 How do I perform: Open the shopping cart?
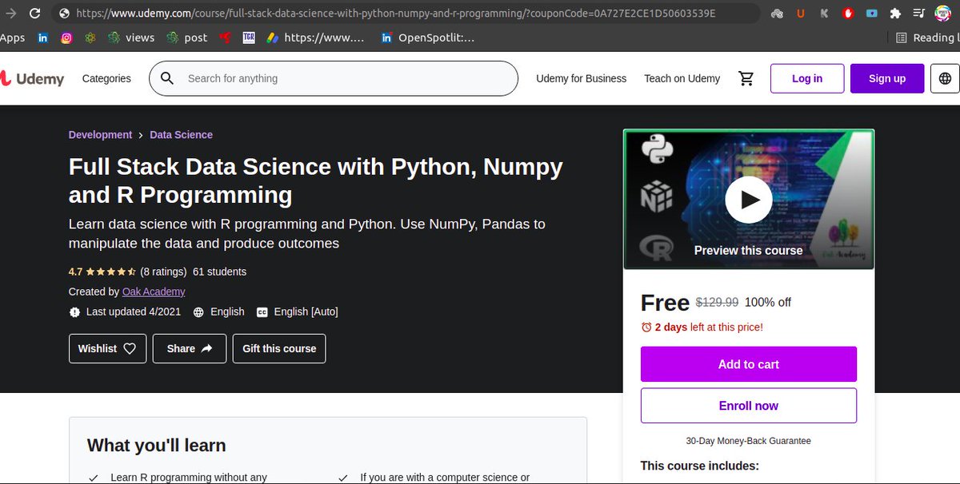[746, 78]
